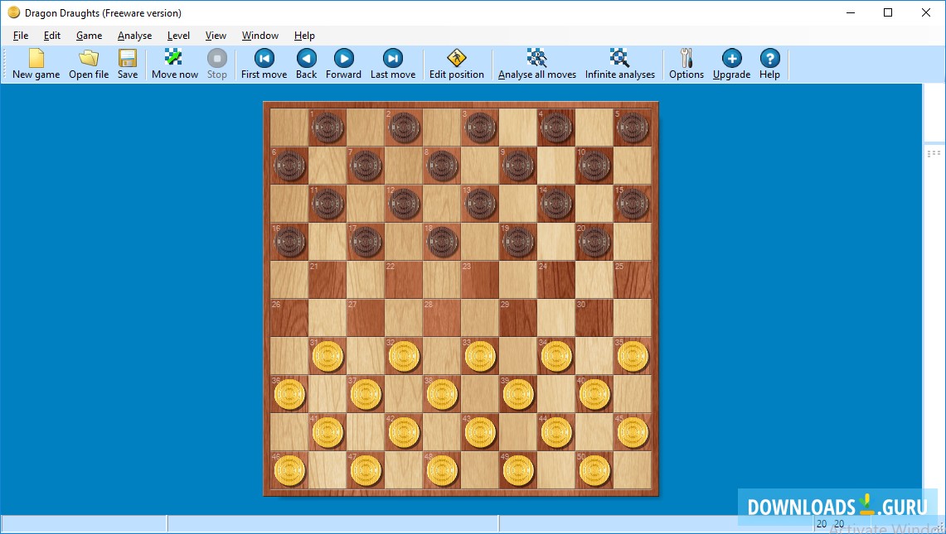Select the white piece on square 46
This screenshot has height=534, width=946.
289,470
